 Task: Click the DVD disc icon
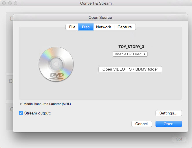(56, 64)
